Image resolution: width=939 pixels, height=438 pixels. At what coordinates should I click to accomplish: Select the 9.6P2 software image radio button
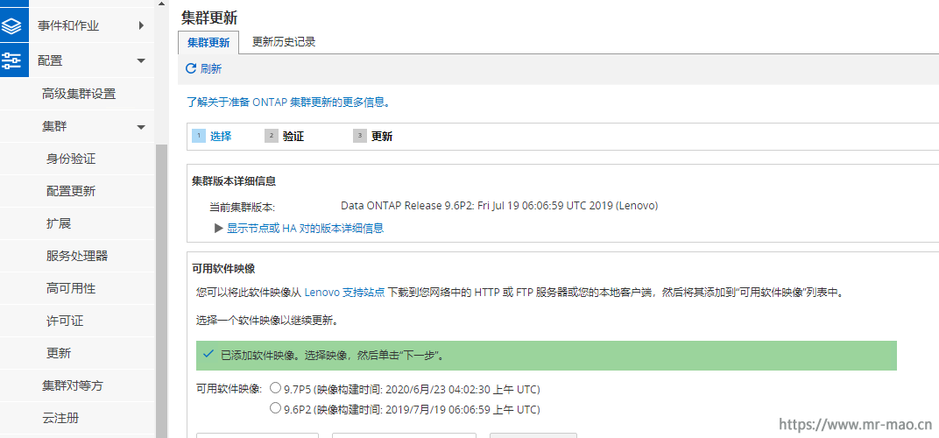275,408
